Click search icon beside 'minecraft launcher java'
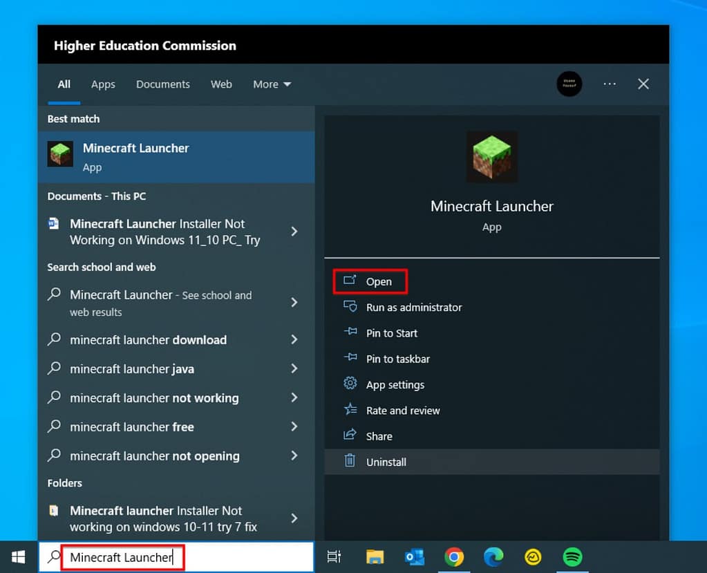This screenshot has height=573, width=707. tap(54, 368)
